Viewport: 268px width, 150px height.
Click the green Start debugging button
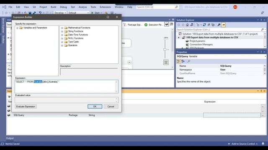pos(96,13)
